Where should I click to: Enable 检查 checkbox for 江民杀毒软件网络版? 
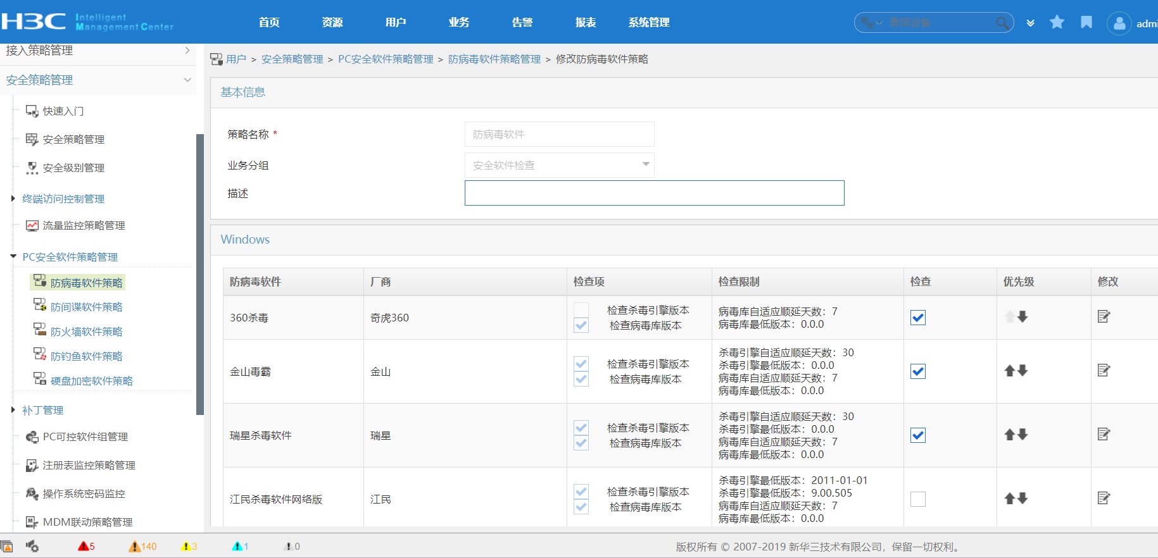point(917,499)
